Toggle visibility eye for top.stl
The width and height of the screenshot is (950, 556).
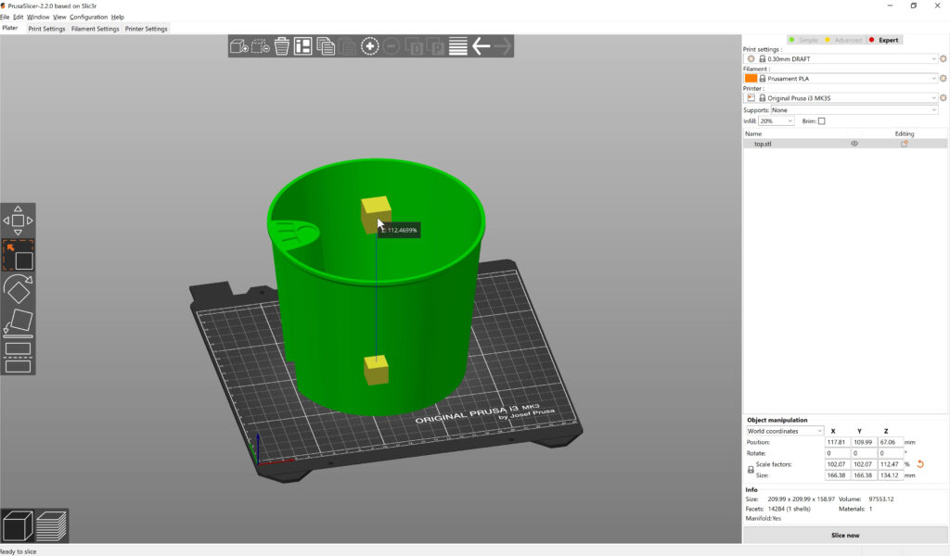click(854, 144)
